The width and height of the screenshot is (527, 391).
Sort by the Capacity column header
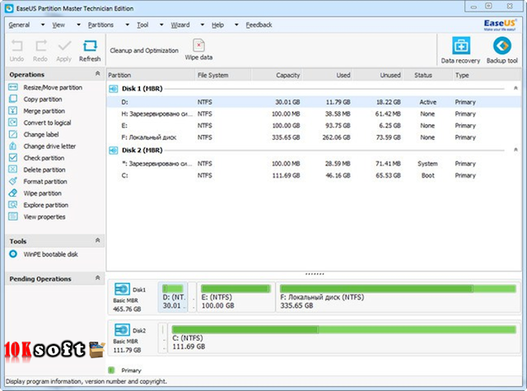276,75
